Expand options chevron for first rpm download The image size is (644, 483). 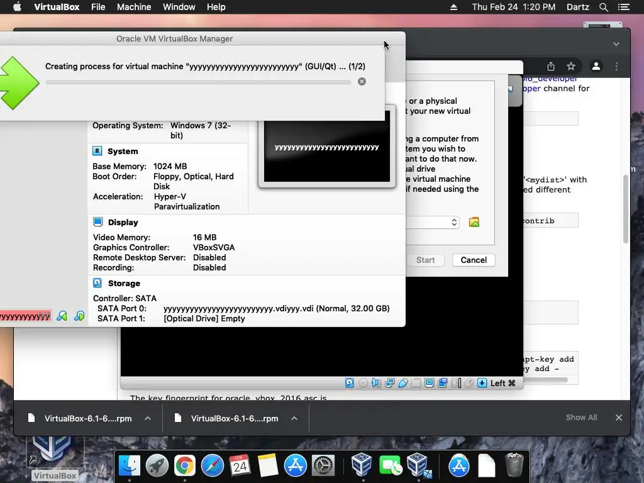pos(148,418)
